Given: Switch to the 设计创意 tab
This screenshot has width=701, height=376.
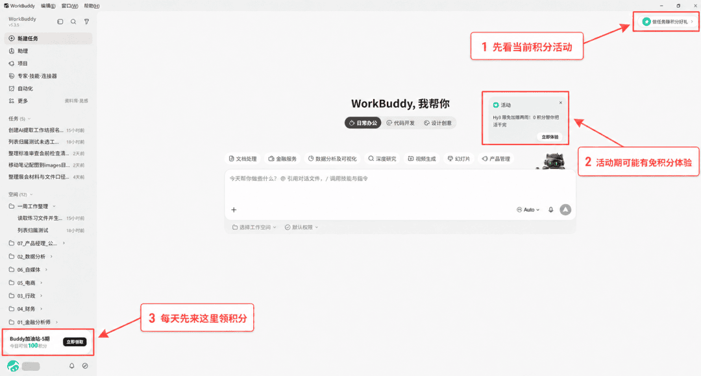Looking at the screenshot, I should [x=437, y=123].
